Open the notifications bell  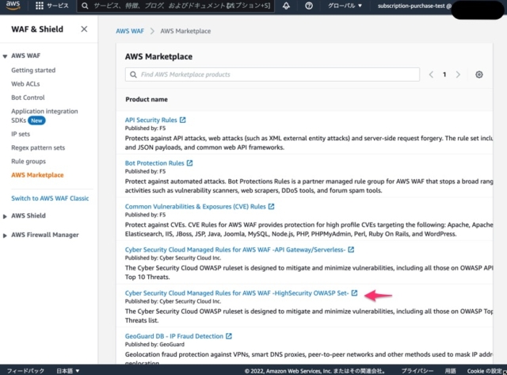coord(286,6)
